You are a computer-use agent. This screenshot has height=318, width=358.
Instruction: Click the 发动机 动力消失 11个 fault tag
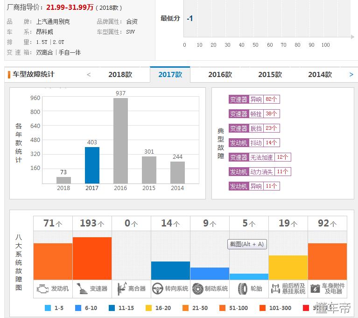(x=260, y=171)
